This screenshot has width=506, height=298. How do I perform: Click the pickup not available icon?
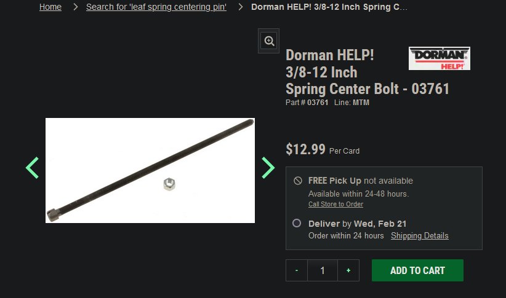click(298, 181)
